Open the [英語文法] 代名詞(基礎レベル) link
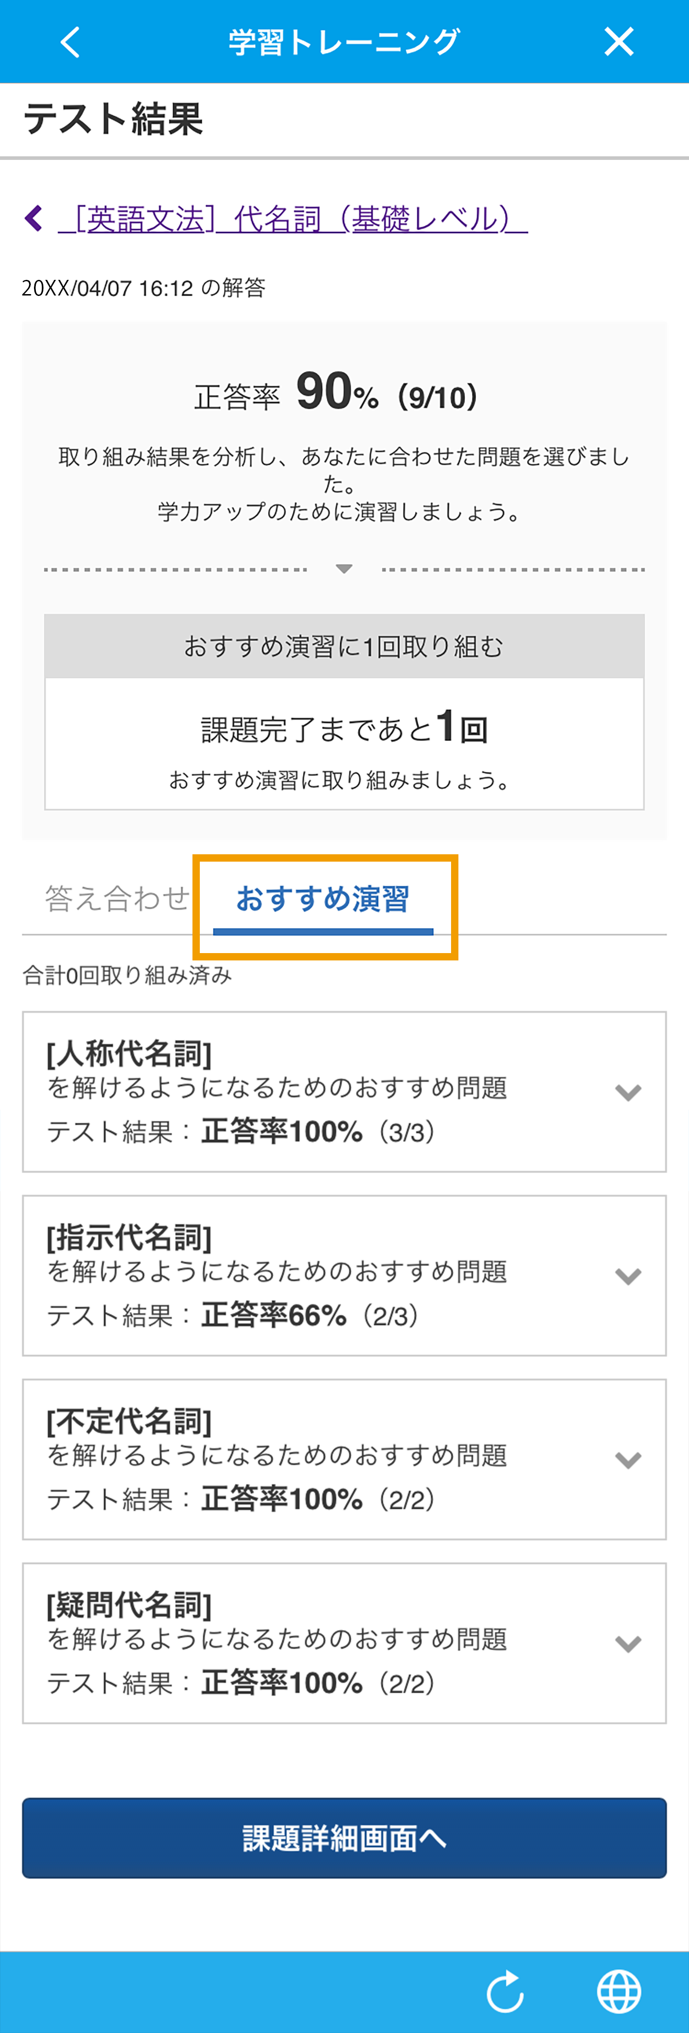This screenshot has height=2033, width=689. [293, 219]
